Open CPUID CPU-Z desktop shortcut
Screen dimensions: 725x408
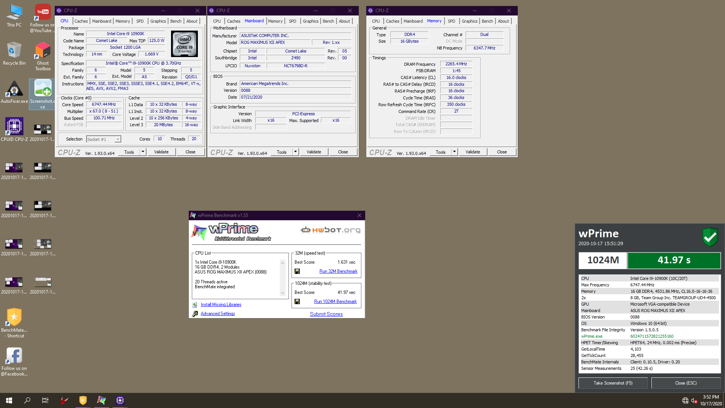pyautogui.click(x=14, y=129)
